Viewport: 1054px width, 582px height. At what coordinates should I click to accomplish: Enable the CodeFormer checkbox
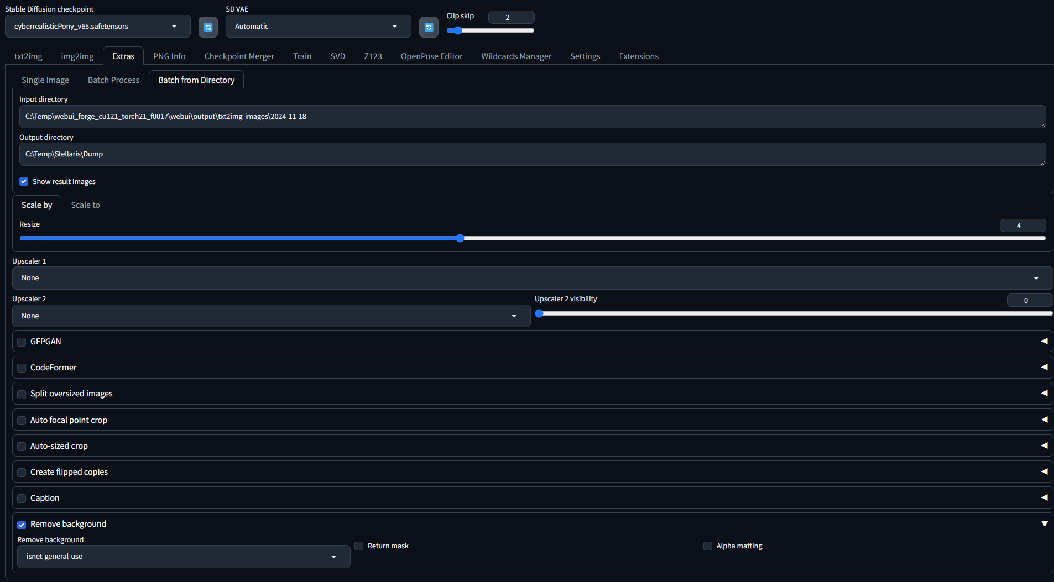pos(22,368)
